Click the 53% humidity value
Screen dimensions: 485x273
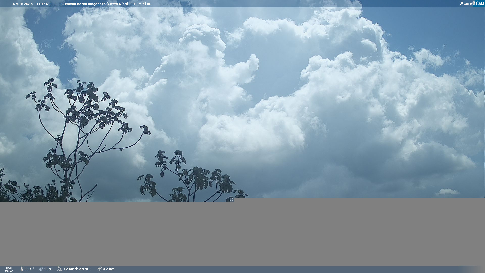[x=48, y=269]
